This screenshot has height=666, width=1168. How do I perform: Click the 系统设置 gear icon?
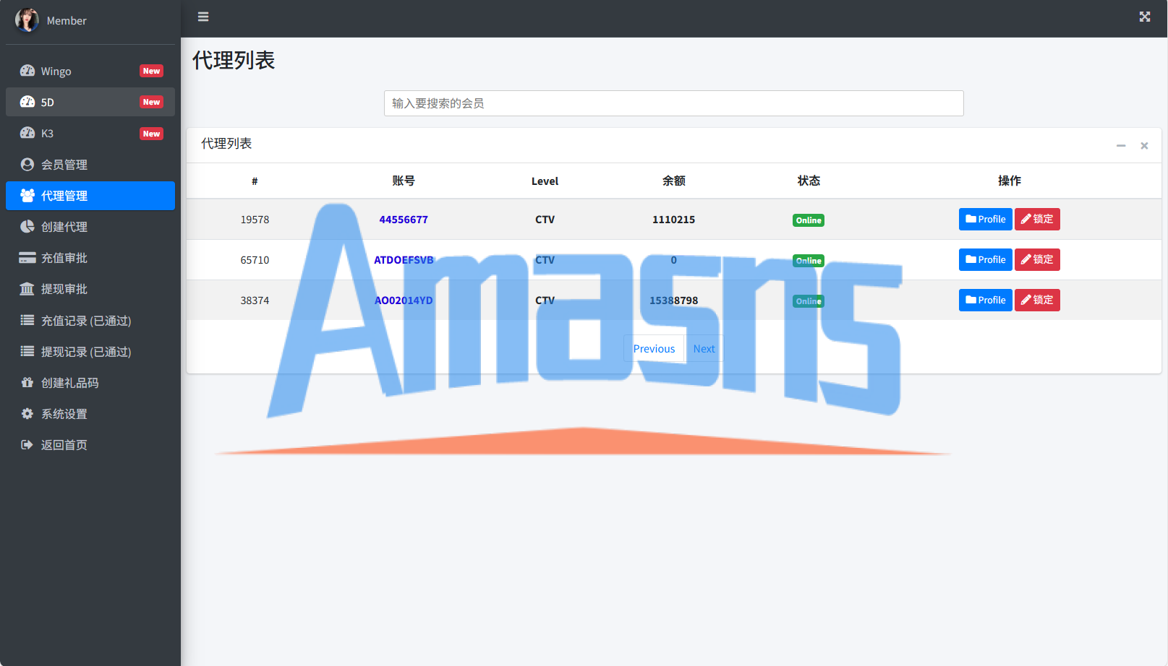(x=27, y=413)
